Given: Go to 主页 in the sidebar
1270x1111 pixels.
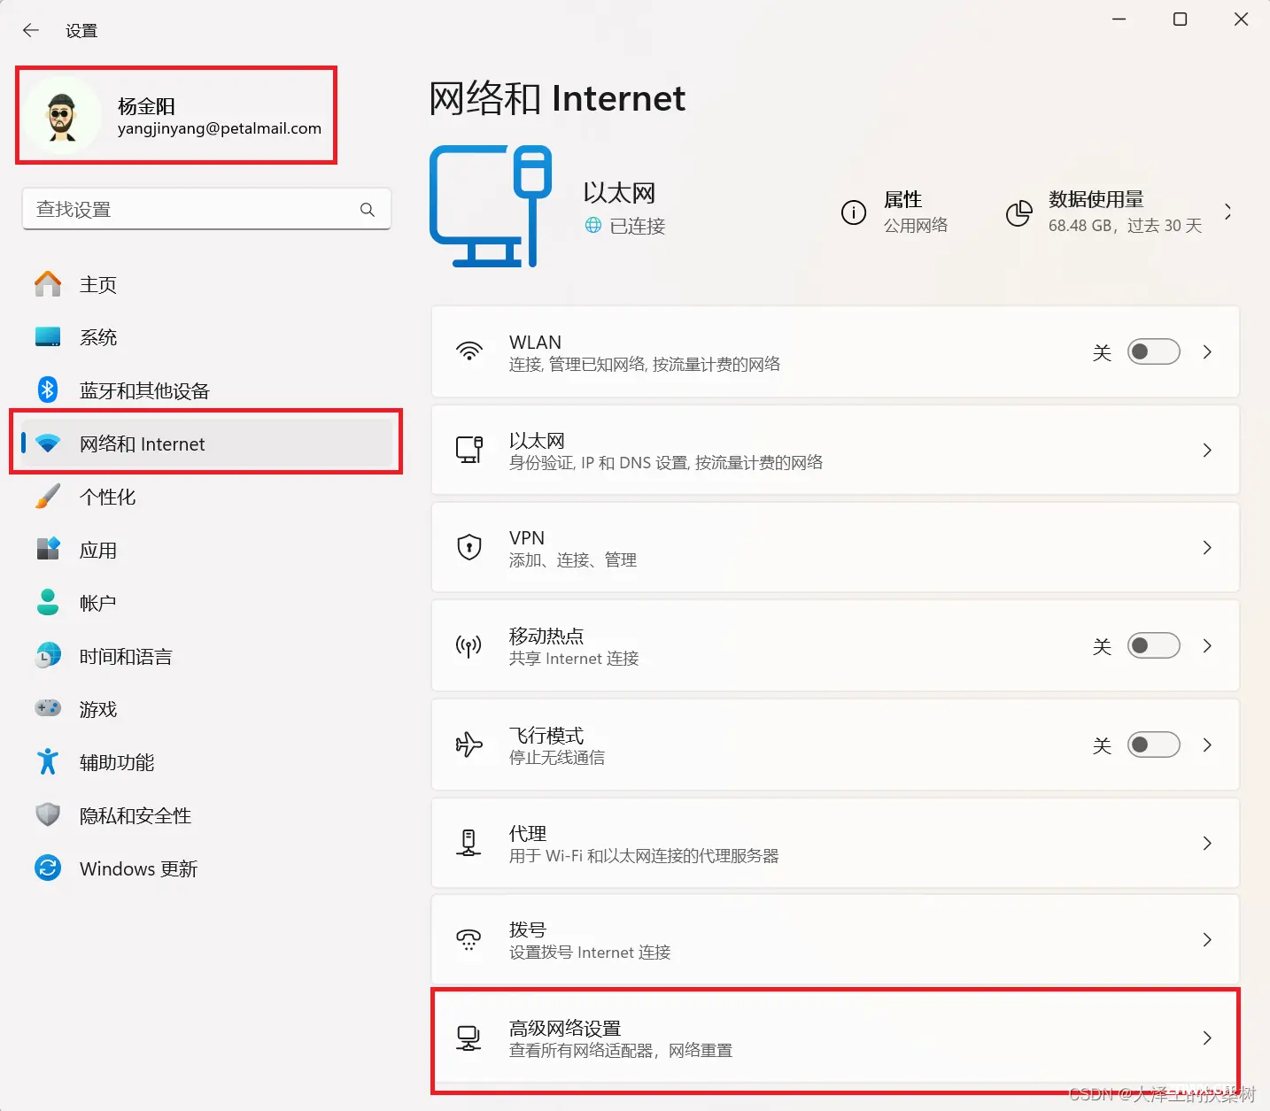Looking at the screenshot, I should click(206, 284).
